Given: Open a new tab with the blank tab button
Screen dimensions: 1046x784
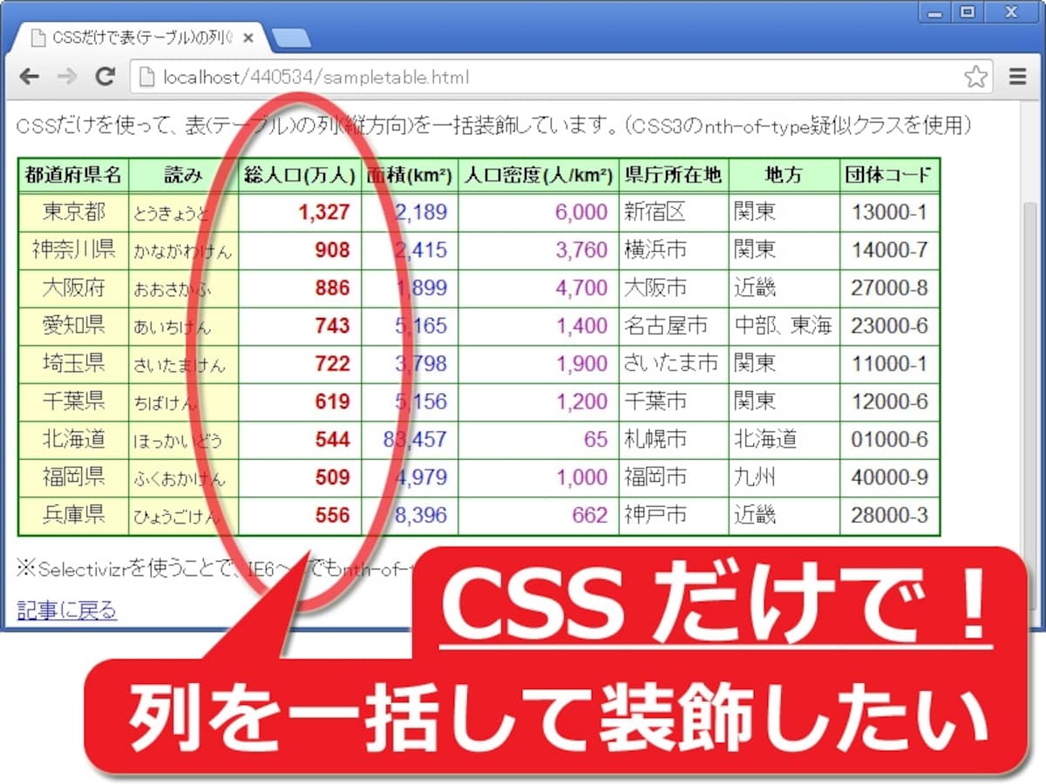Looking at the screenshot, I should pos(290,37).
